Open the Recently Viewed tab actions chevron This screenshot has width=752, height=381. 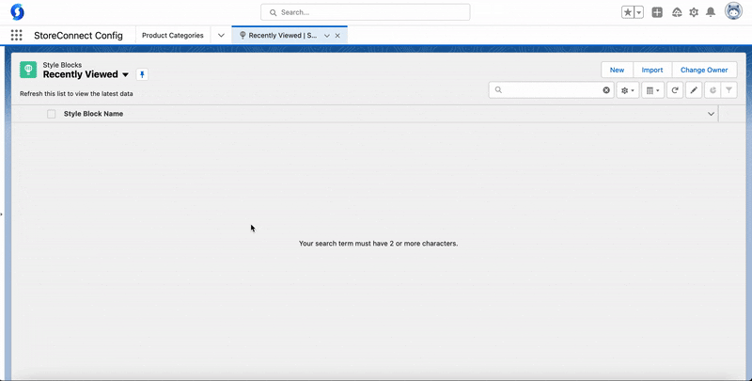[327, 36]
